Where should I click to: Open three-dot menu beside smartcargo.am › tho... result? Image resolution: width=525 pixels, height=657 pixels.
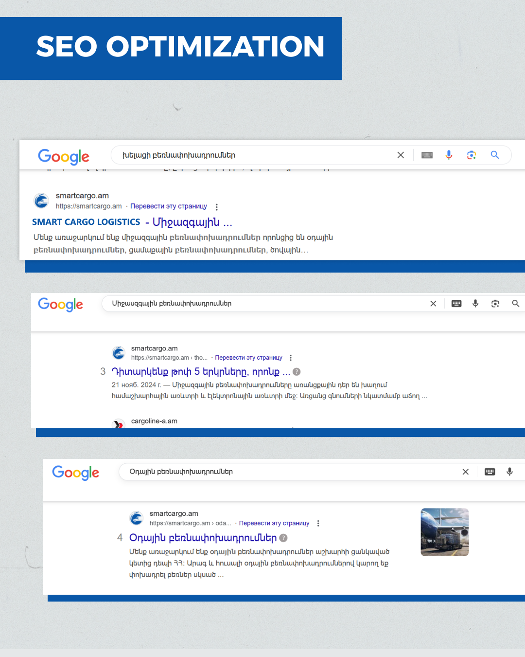pyautogui.click(x=291, y=358)
